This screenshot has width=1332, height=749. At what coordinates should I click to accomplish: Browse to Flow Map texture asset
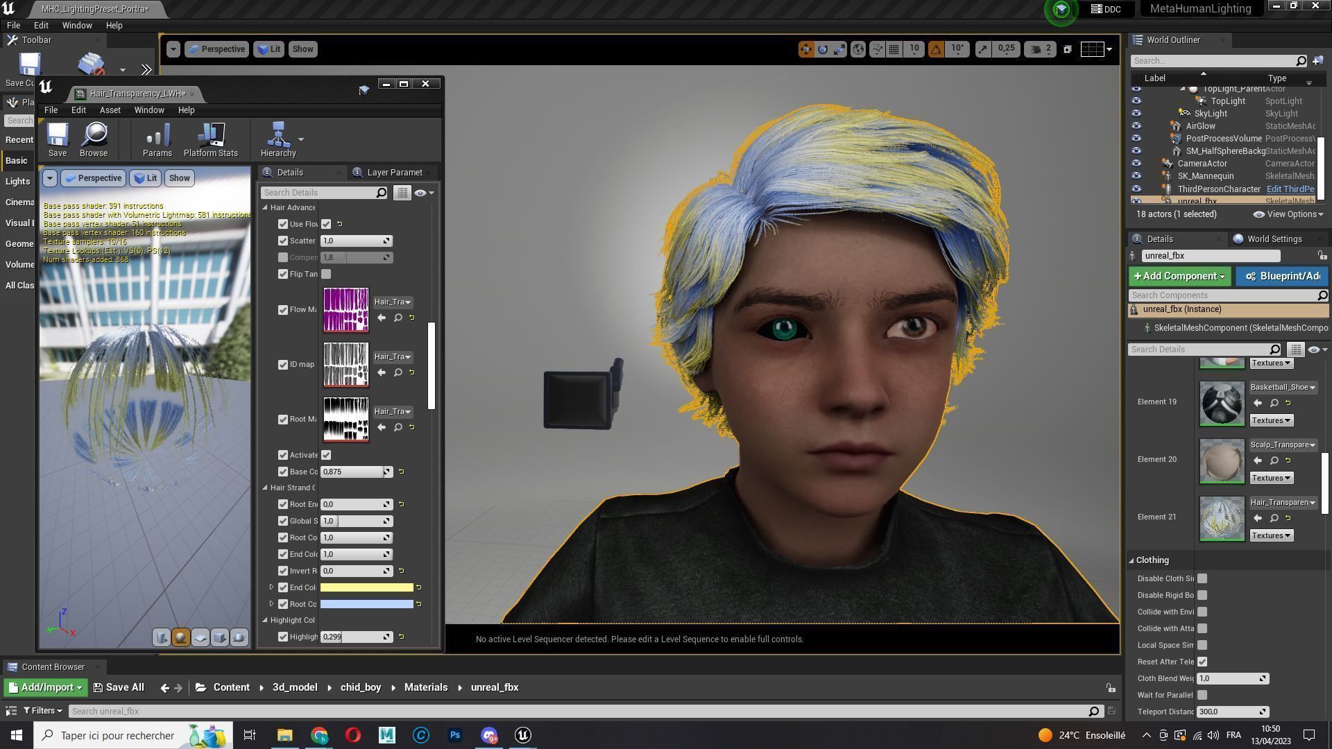pos(398,318)
